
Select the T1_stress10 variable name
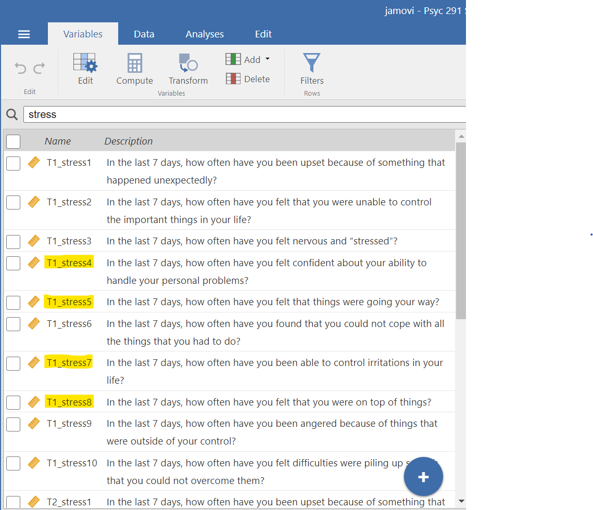pos(72,463)
